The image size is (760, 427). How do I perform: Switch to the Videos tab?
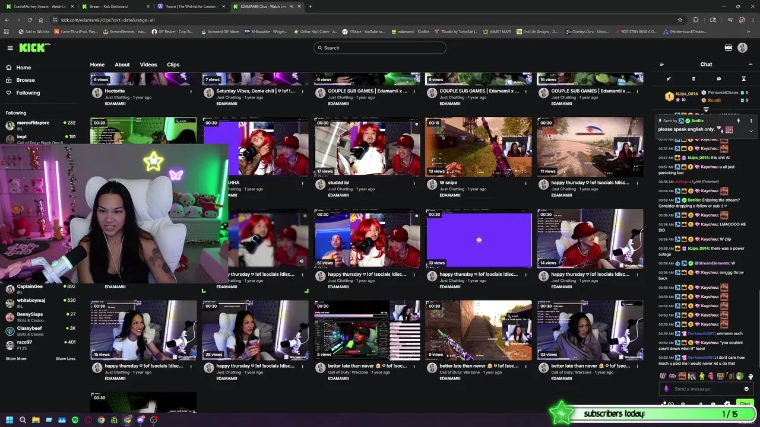click(148, 65)
